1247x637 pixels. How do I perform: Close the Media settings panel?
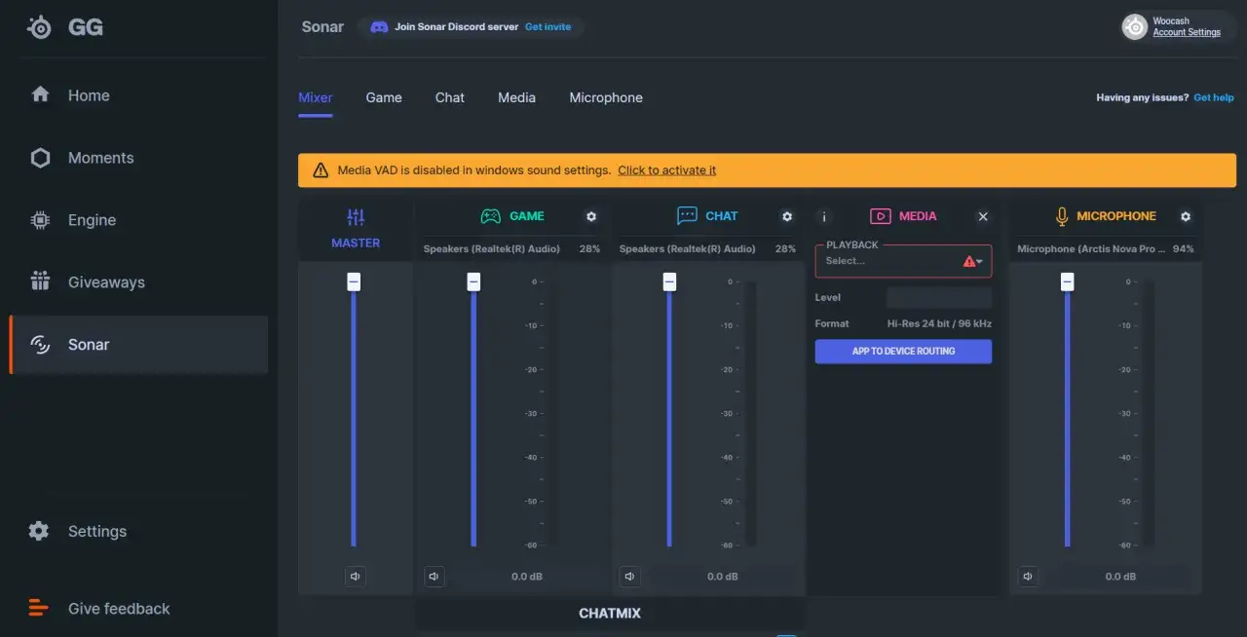tap(983, 216)
